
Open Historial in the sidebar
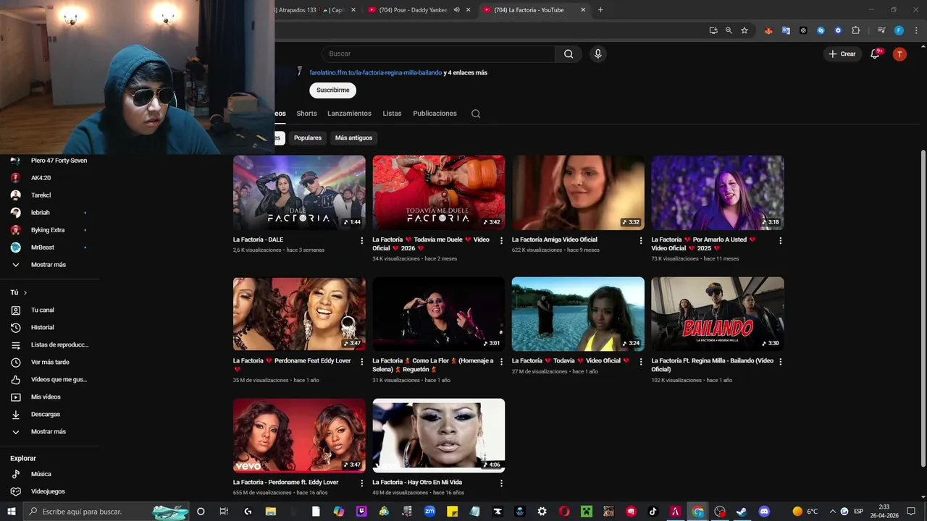(43, 327)
